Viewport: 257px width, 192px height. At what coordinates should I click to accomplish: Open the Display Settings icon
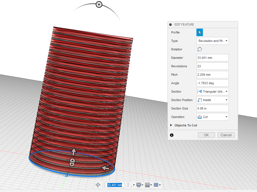pyautogui.click(x=139, y=185)
